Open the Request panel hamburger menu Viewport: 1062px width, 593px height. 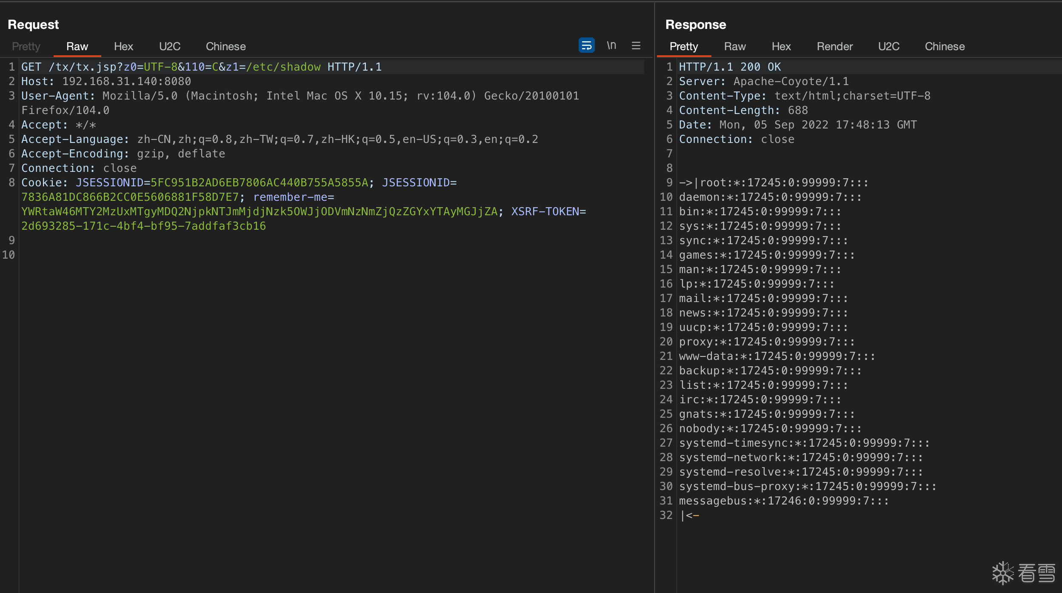(x=636, y=46)
